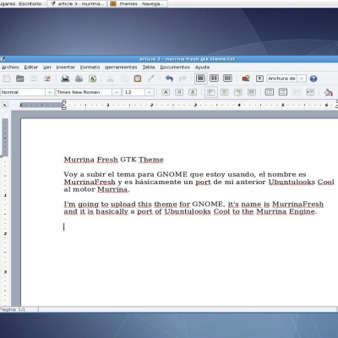Set paragraph alignment to left

pos(211,92)
